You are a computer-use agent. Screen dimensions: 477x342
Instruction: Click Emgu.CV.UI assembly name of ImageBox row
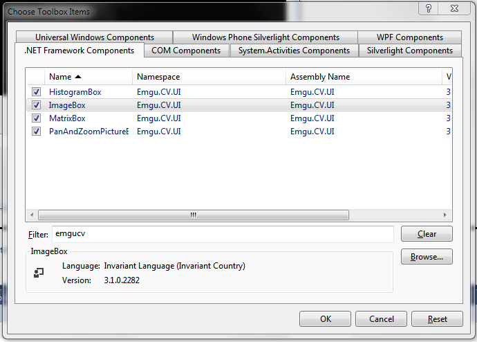point(312,105)
